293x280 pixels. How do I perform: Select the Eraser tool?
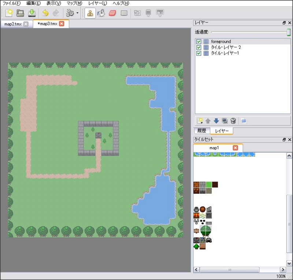pos(112,13)
